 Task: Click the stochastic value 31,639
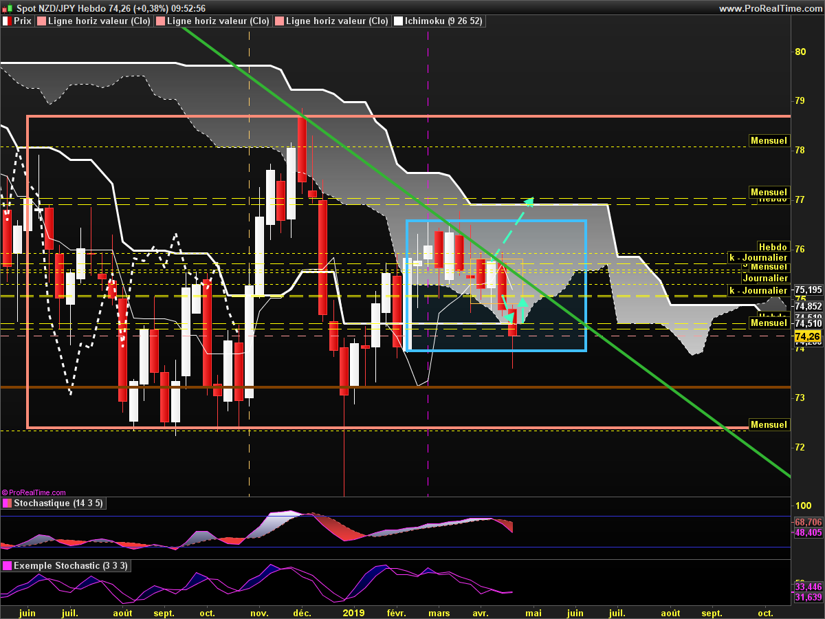coord(808,597)
